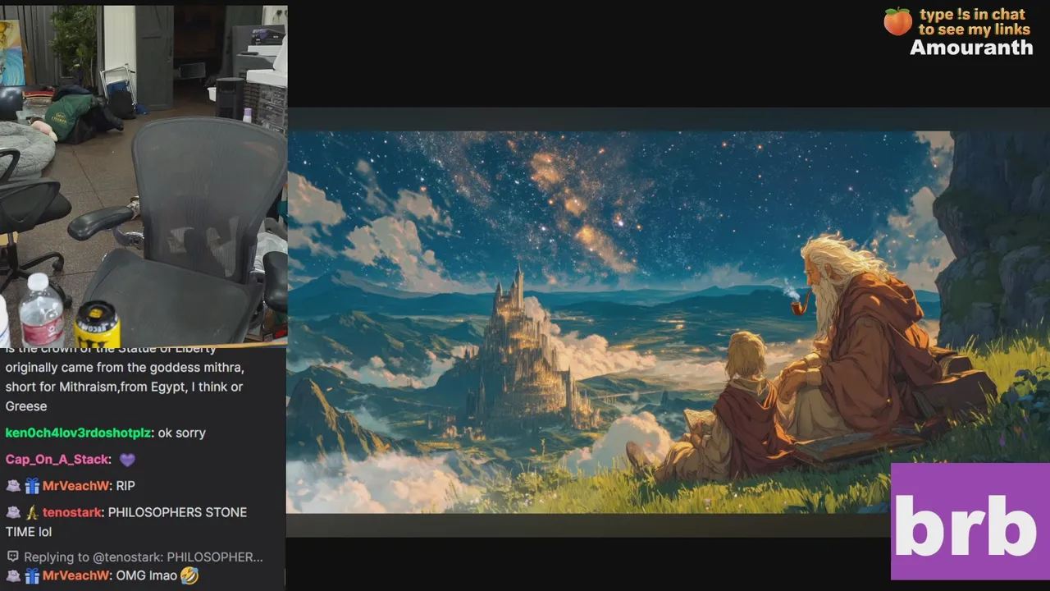Click subscriber badge beside tenostark
Screen dimensions: 1050x591
[13, 512]
